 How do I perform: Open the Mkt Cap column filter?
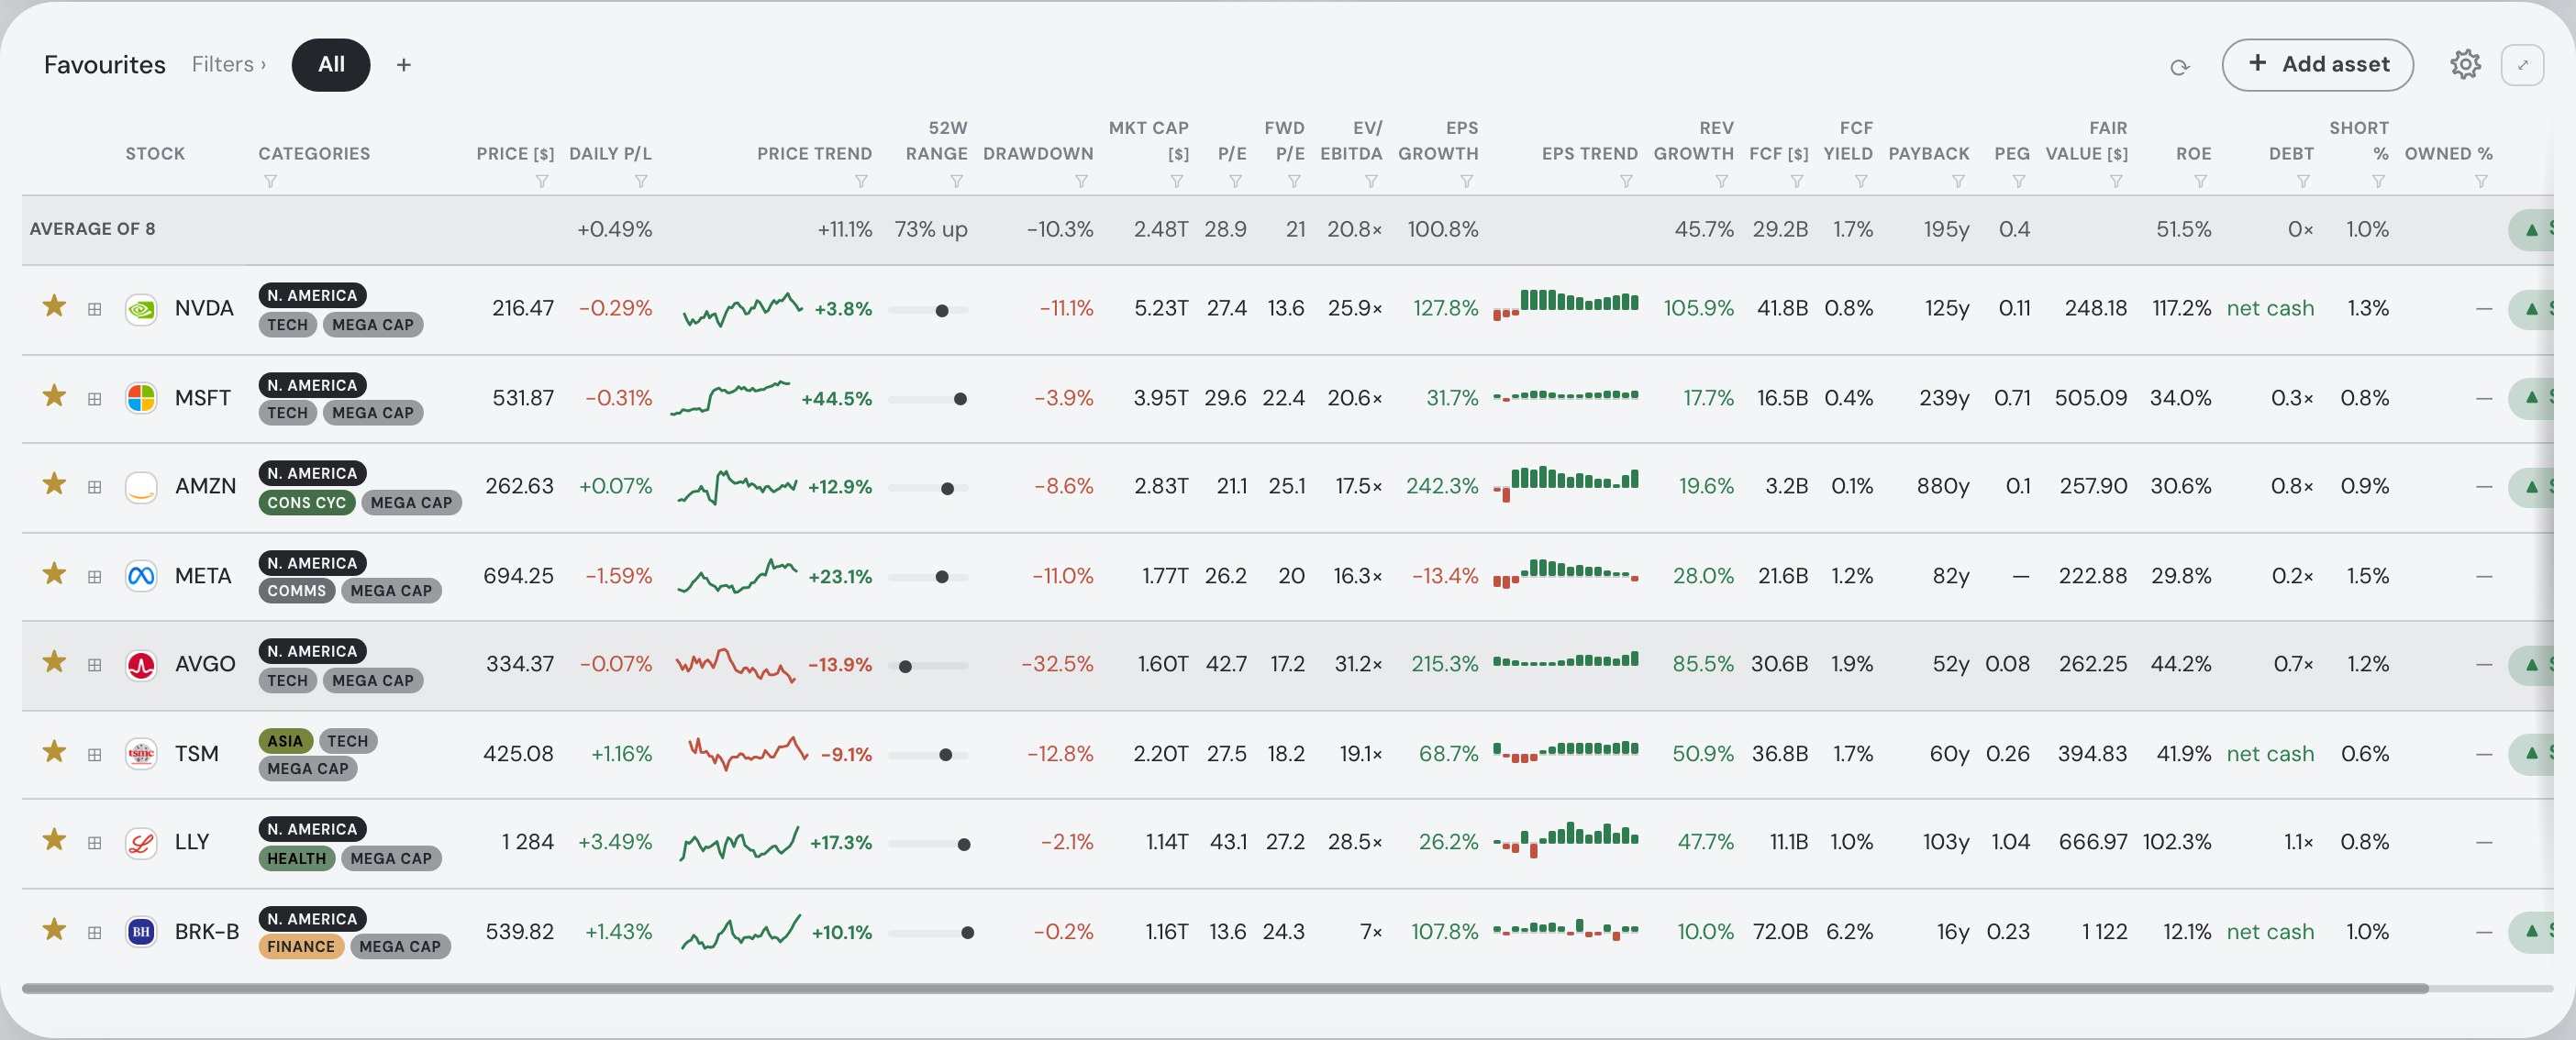[x=1177, y=181]
